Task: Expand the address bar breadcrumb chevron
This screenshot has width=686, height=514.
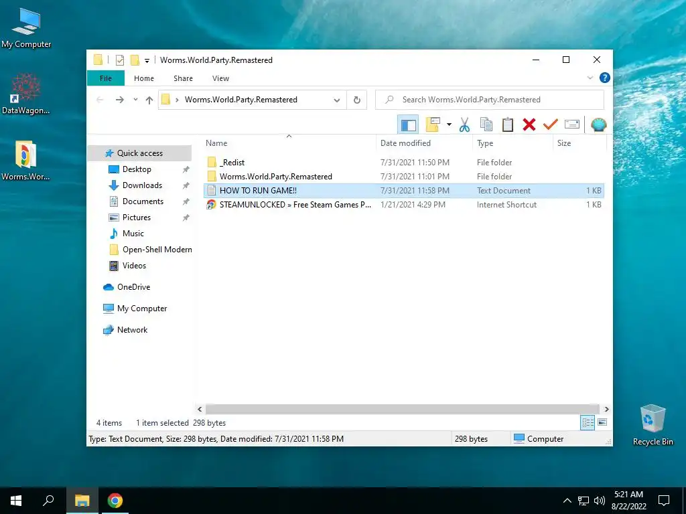Action: 177,100
